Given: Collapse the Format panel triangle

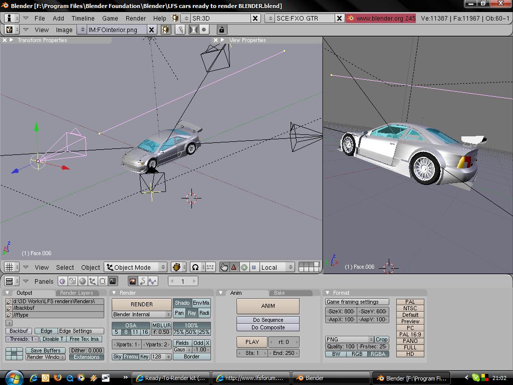Looking at the screenshot, I should click(x=328, y=293).
